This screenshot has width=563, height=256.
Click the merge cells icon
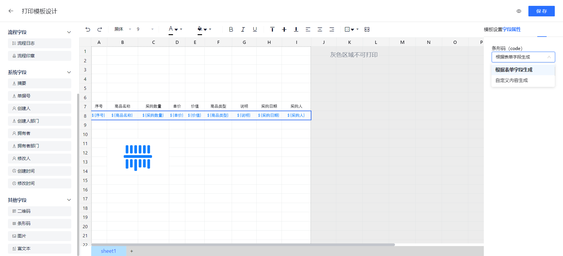367,29
